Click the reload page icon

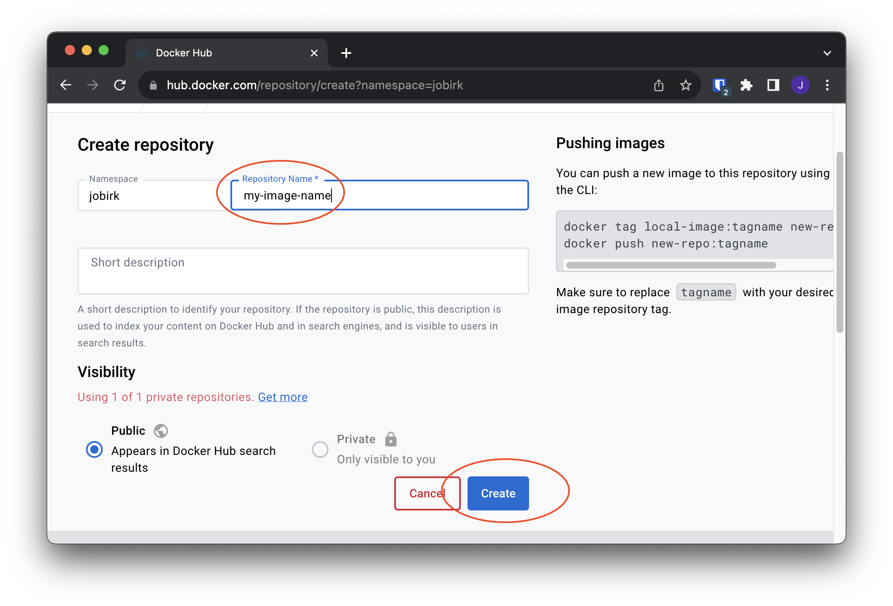click(120, 85)
